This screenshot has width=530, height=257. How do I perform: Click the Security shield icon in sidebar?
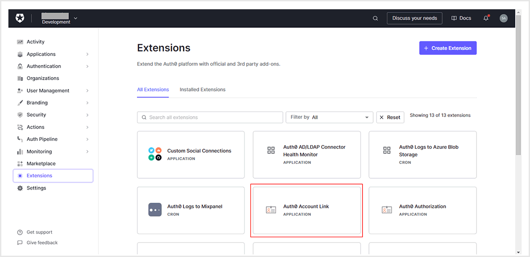[x=20, y=115]
